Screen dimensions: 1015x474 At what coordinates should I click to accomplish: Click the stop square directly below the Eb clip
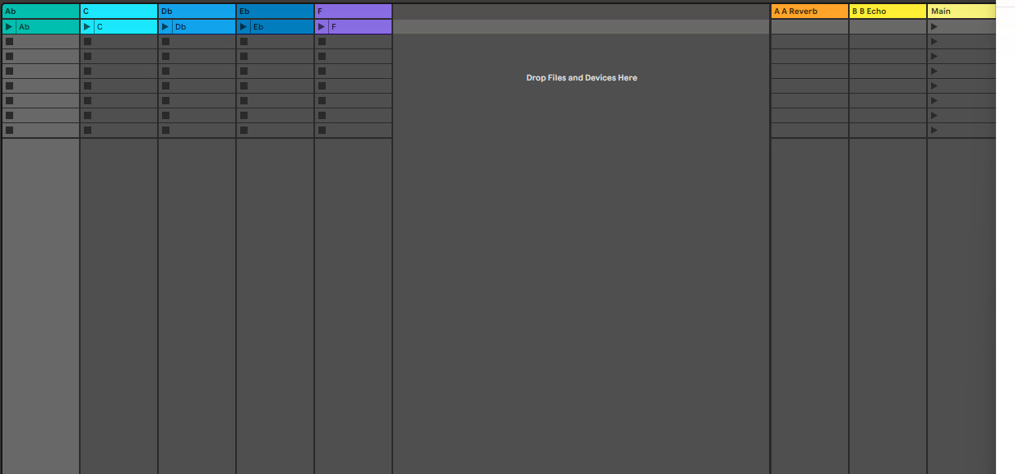click(x=243, y=42)
